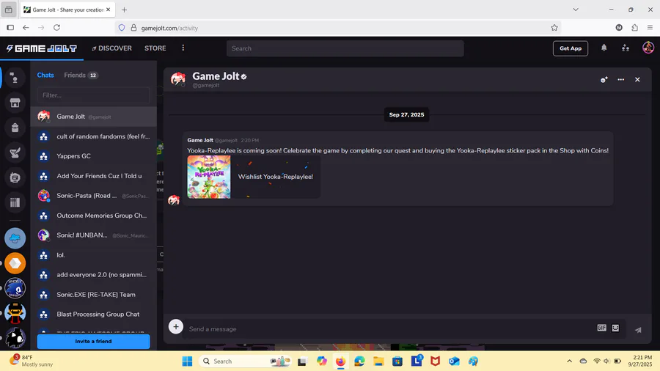Click the Game Jolt avatar in chat header

click(x=178, y=78)
